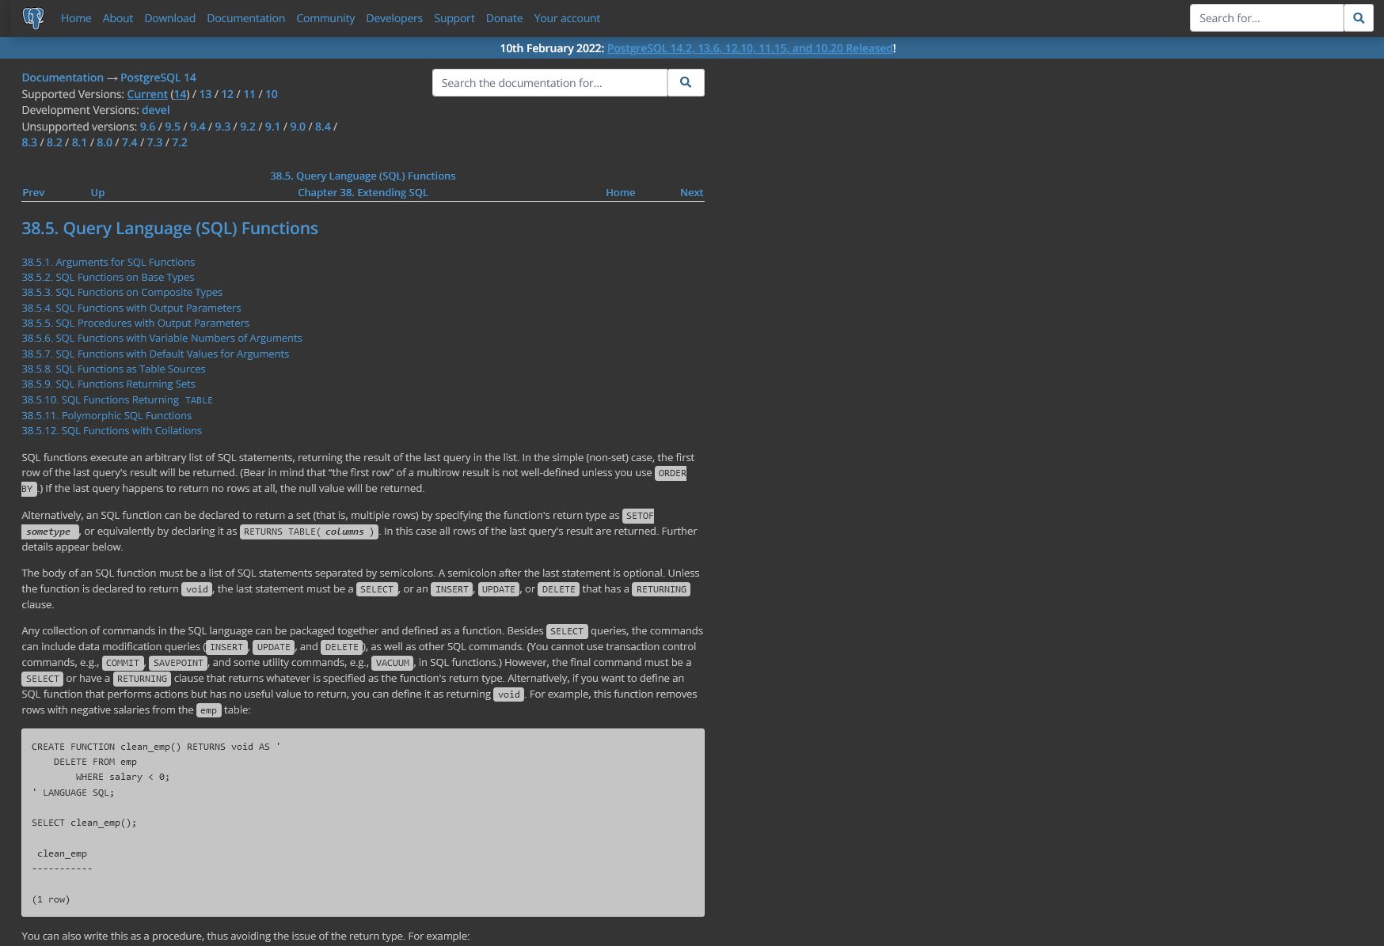Open the Developers menu item
The width and height of the screenshot is (1384, 946).
394,18
